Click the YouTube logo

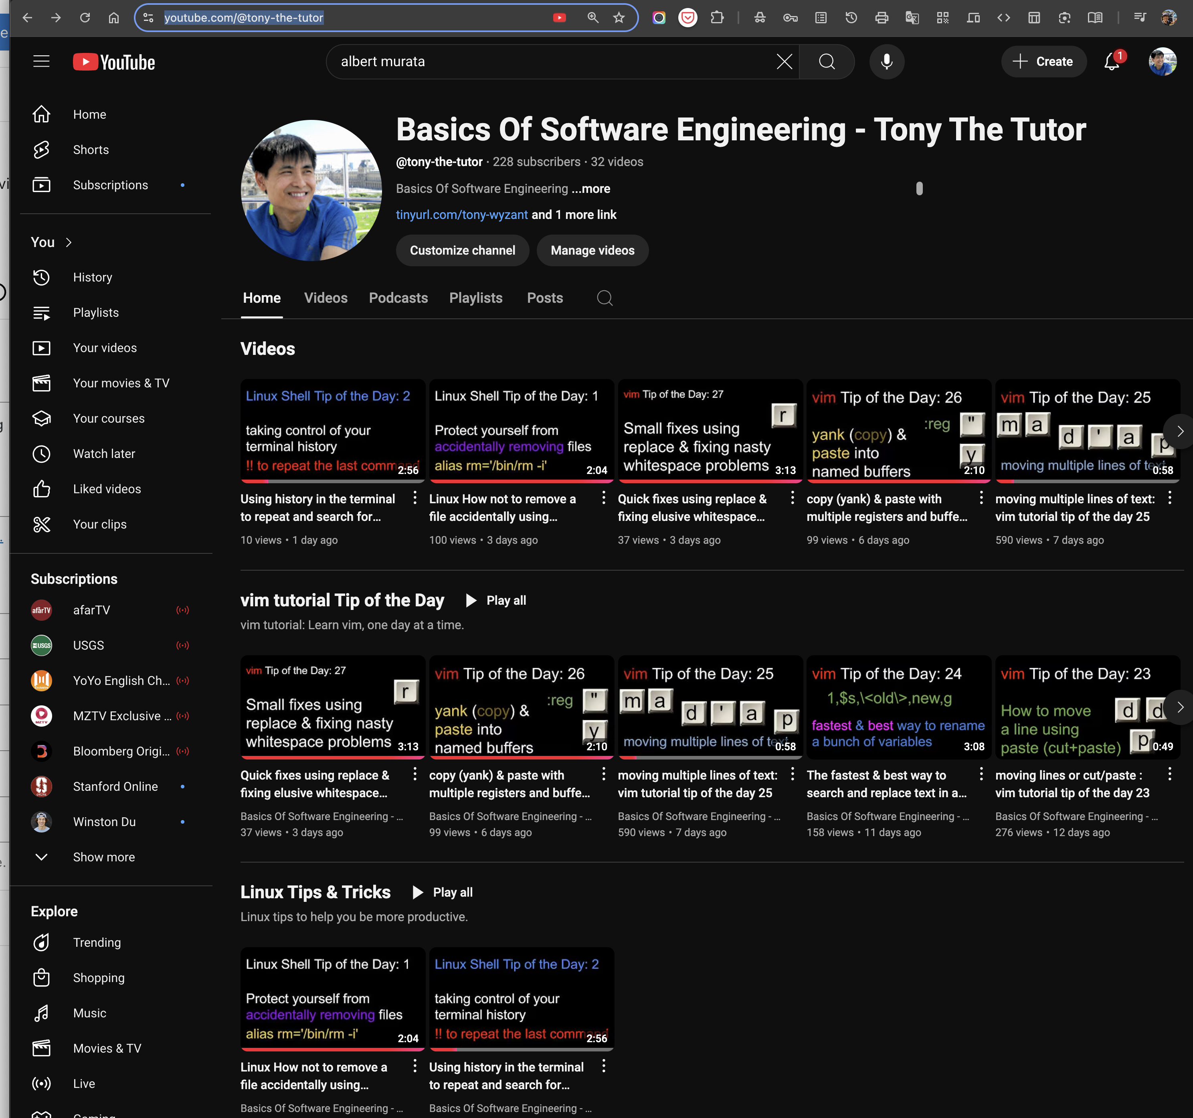(x=114, y=62)
